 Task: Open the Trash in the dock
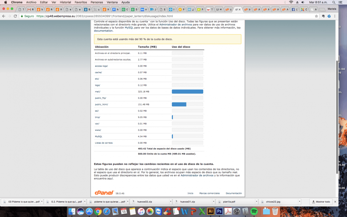[x=275, y=211]
